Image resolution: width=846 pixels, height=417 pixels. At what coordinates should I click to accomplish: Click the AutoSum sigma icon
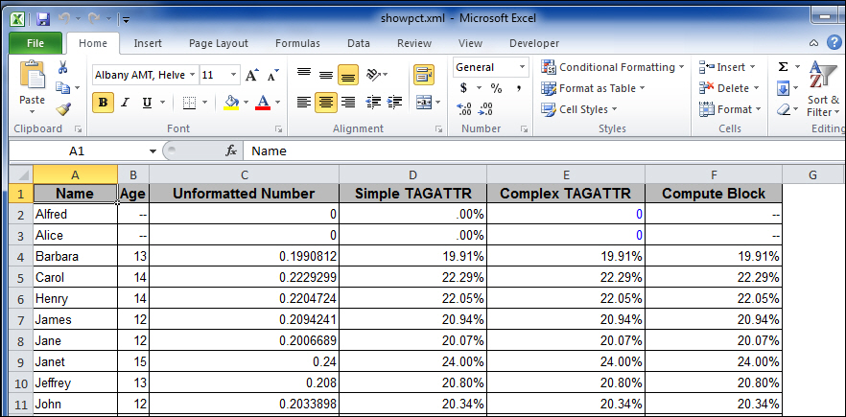point(783,67)
